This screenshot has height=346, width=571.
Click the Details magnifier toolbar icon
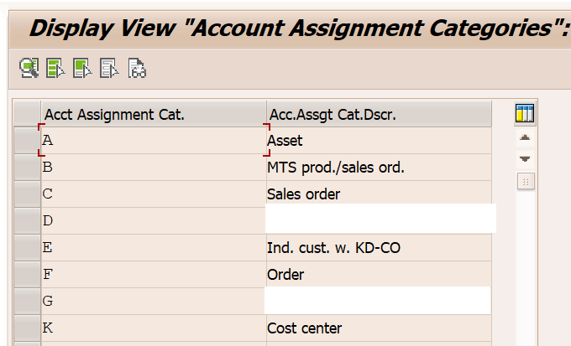tap(29, 69)
